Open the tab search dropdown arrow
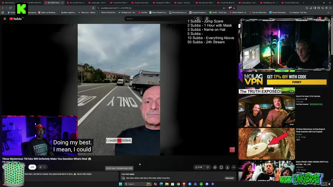The width and height of the screenshot is (333, 187). pyautogui.click(x=313, y=3)
